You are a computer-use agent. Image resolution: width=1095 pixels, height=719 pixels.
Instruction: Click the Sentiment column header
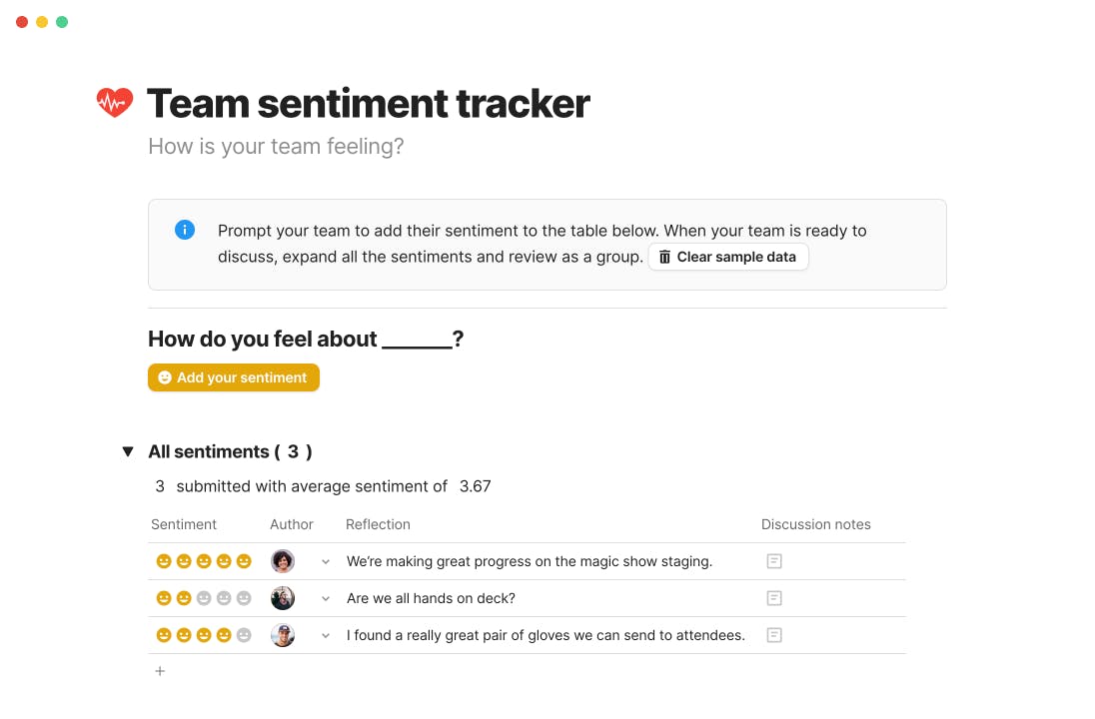point(184,524)
